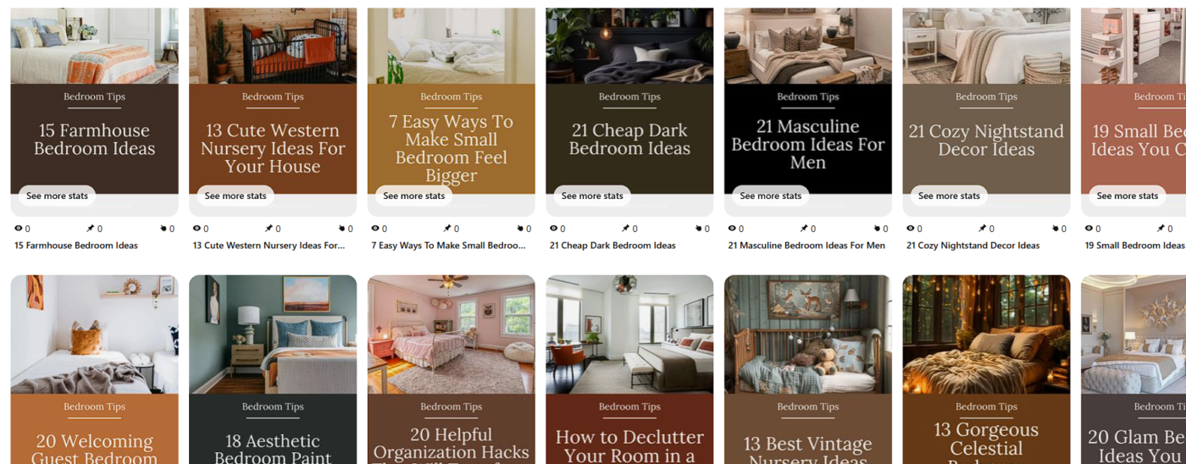Open the 20 Helpful Organization Hacks pin

452,369
